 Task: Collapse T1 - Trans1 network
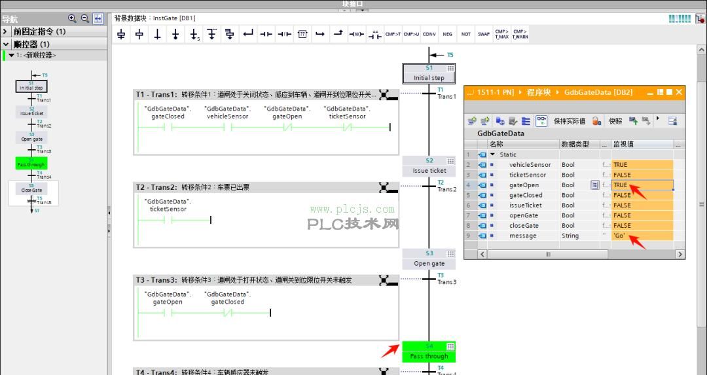(388, 95)
